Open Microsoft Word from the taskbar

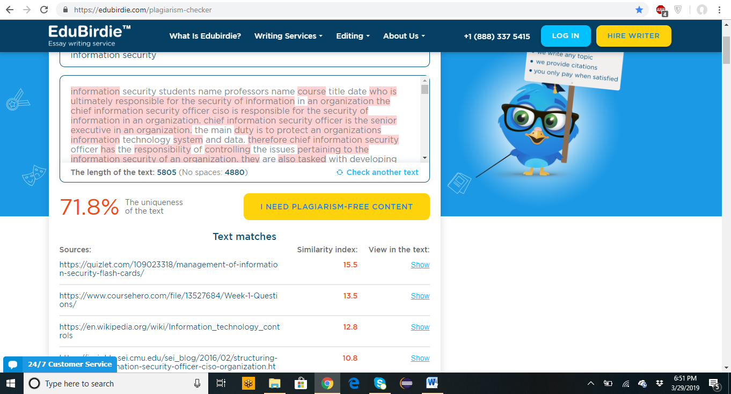tap(433, 383)
